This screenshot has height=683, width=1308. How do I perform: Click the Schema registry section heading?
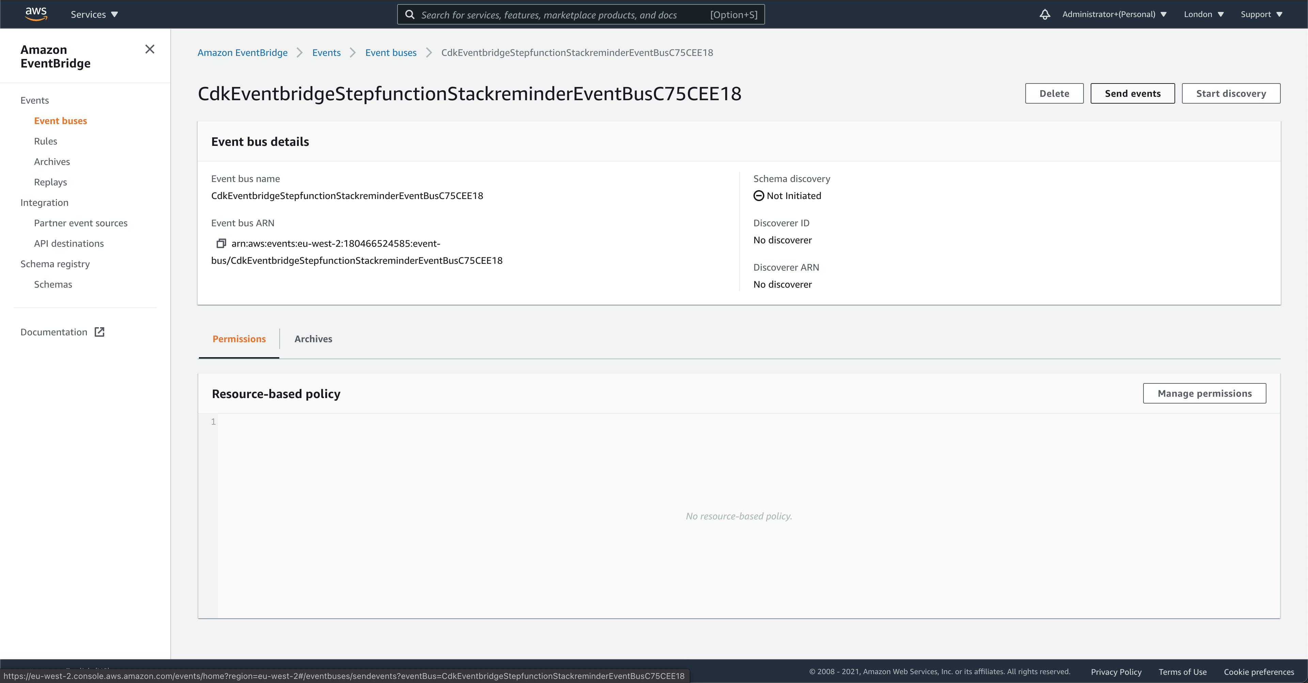tap(55, 264)
